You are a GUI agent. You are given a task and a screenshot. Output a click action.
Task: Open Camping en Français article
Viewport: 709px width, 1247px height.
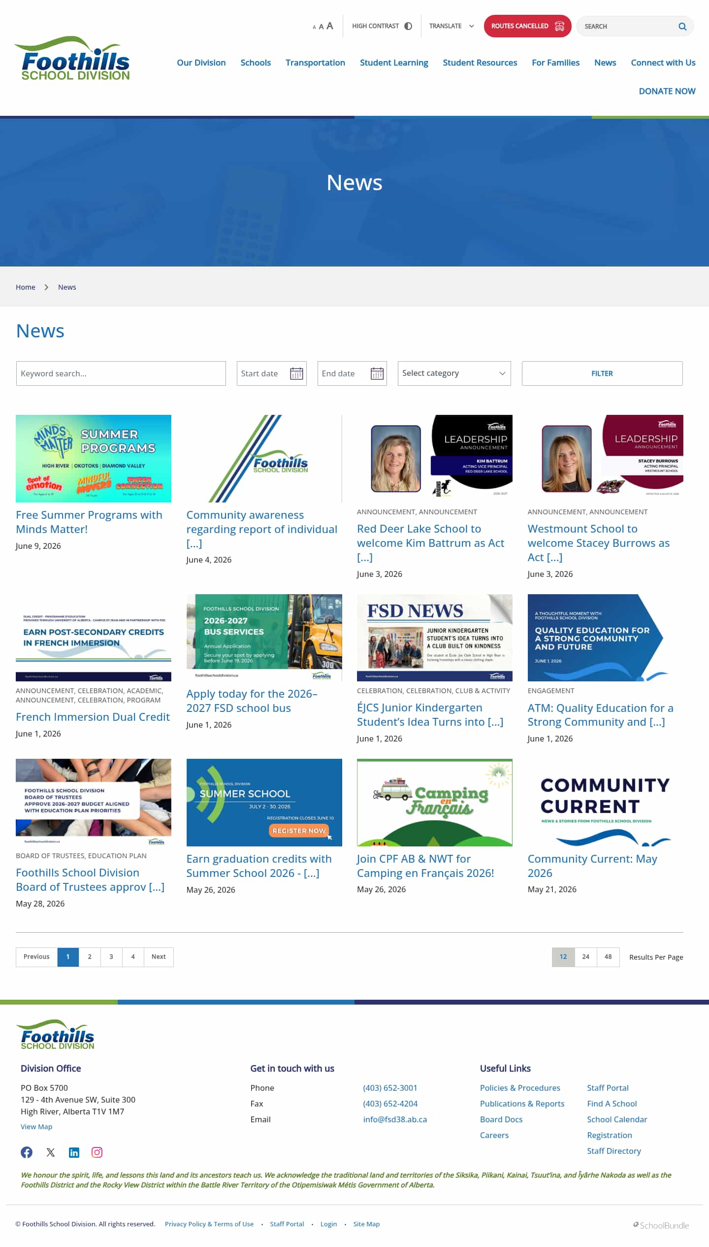[425, 866]
